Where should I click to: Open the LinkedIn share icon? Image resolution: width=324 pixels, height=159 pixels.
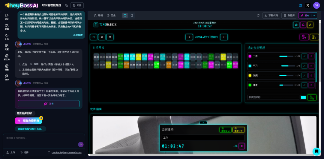pos(300,5)
